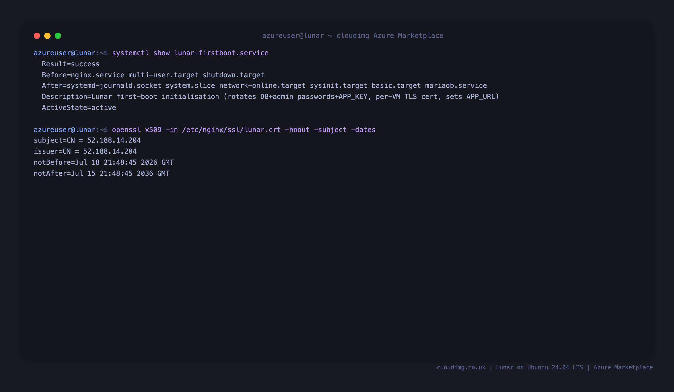
Task: Select the 'ActiveState=active' output line
Action: coord(79,107)
